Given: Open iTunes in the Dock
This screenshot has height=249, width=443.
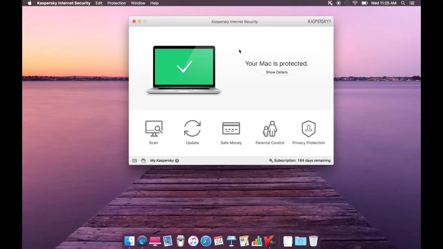Looking at the screenshot, I should [x=193, y=241].
